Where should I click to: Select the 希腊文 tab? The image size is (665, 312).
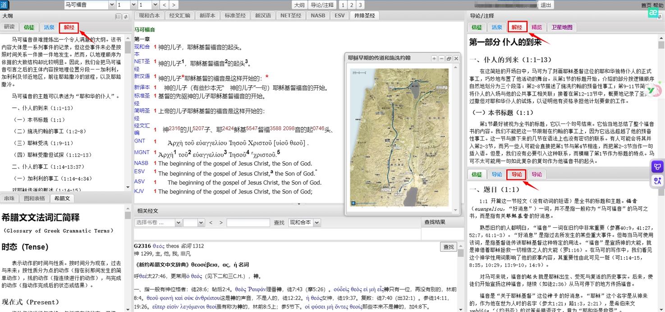[62, 198]
